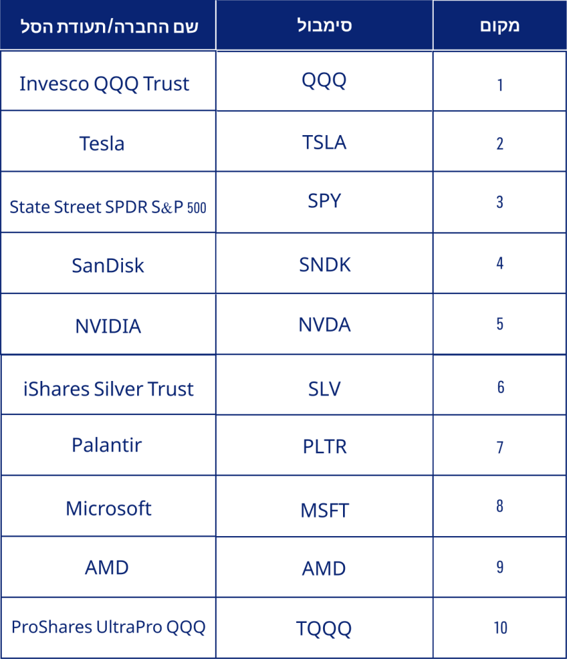This screenshot has width=567, height=659.
Task: Click the QQQ symbol cell
Action: click(324, 80)
